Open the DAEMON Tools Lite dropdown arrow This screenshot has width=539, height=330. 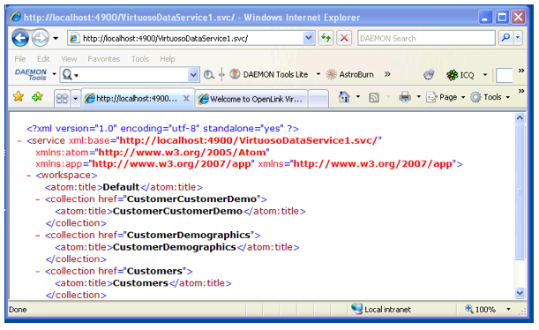[x=318, y=74]
